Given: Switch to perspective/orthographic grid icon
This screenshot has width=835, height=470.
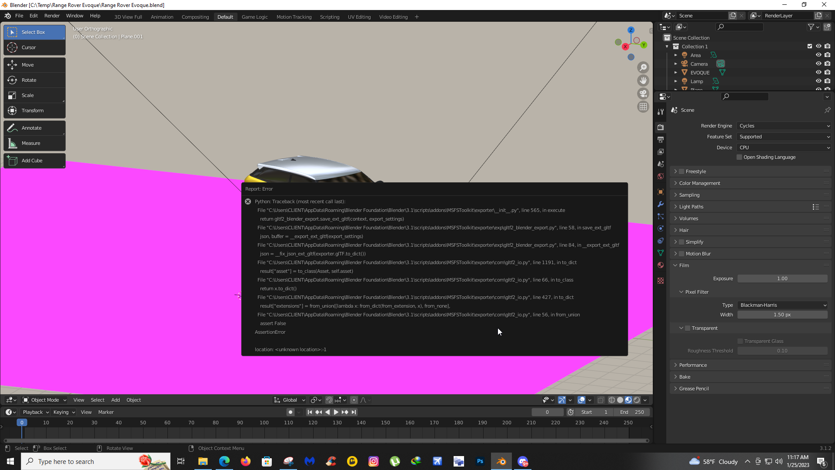Looking at the screenshot, I should tap(643, 107).
